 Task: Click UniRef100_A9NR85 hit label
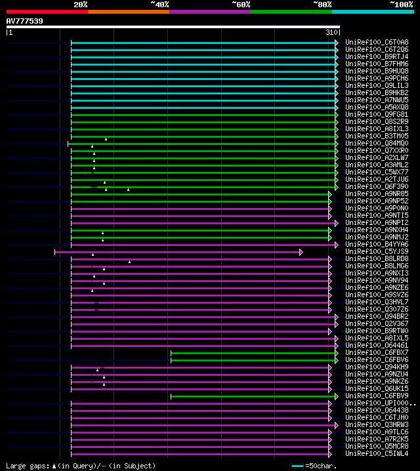coord(377,194)
